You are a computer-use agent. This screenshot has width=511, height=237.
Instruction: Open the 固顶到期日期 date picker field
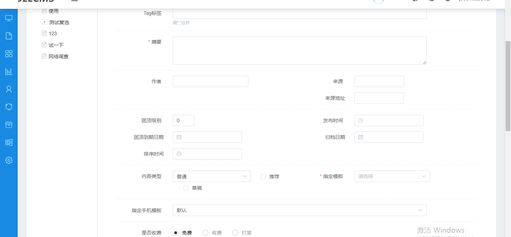pyautogui.click(x=207, y=137)
